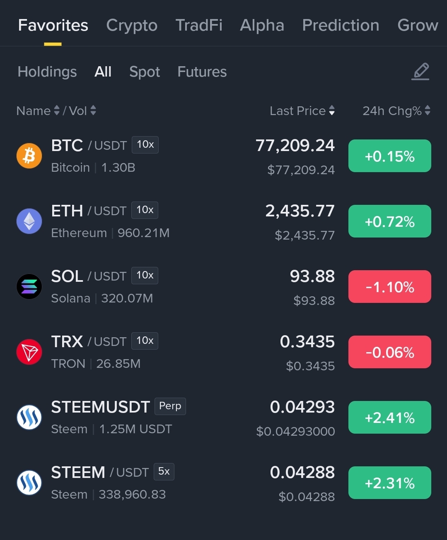Tap the Steem logo beside STEEMUSDT Perp
The height and width of the screenshot is (540, 447).
[29, 418]
